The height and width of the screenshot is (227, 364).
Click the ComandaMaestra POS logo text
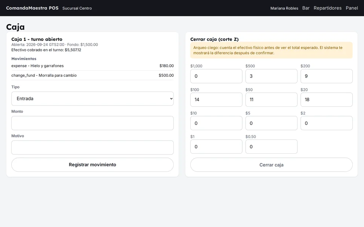point(32,8)
